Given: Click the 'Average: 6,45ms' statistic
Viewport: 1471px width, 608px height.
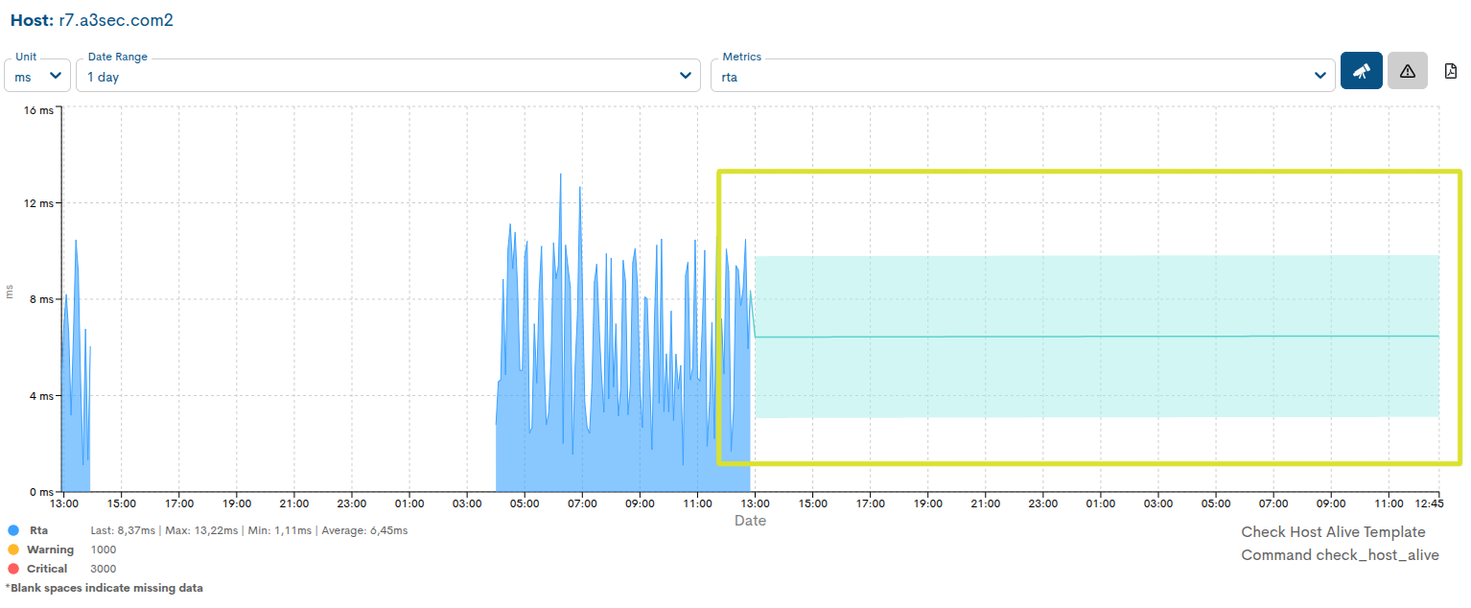Looking at the screenshot, I should (x=365, y=530).
